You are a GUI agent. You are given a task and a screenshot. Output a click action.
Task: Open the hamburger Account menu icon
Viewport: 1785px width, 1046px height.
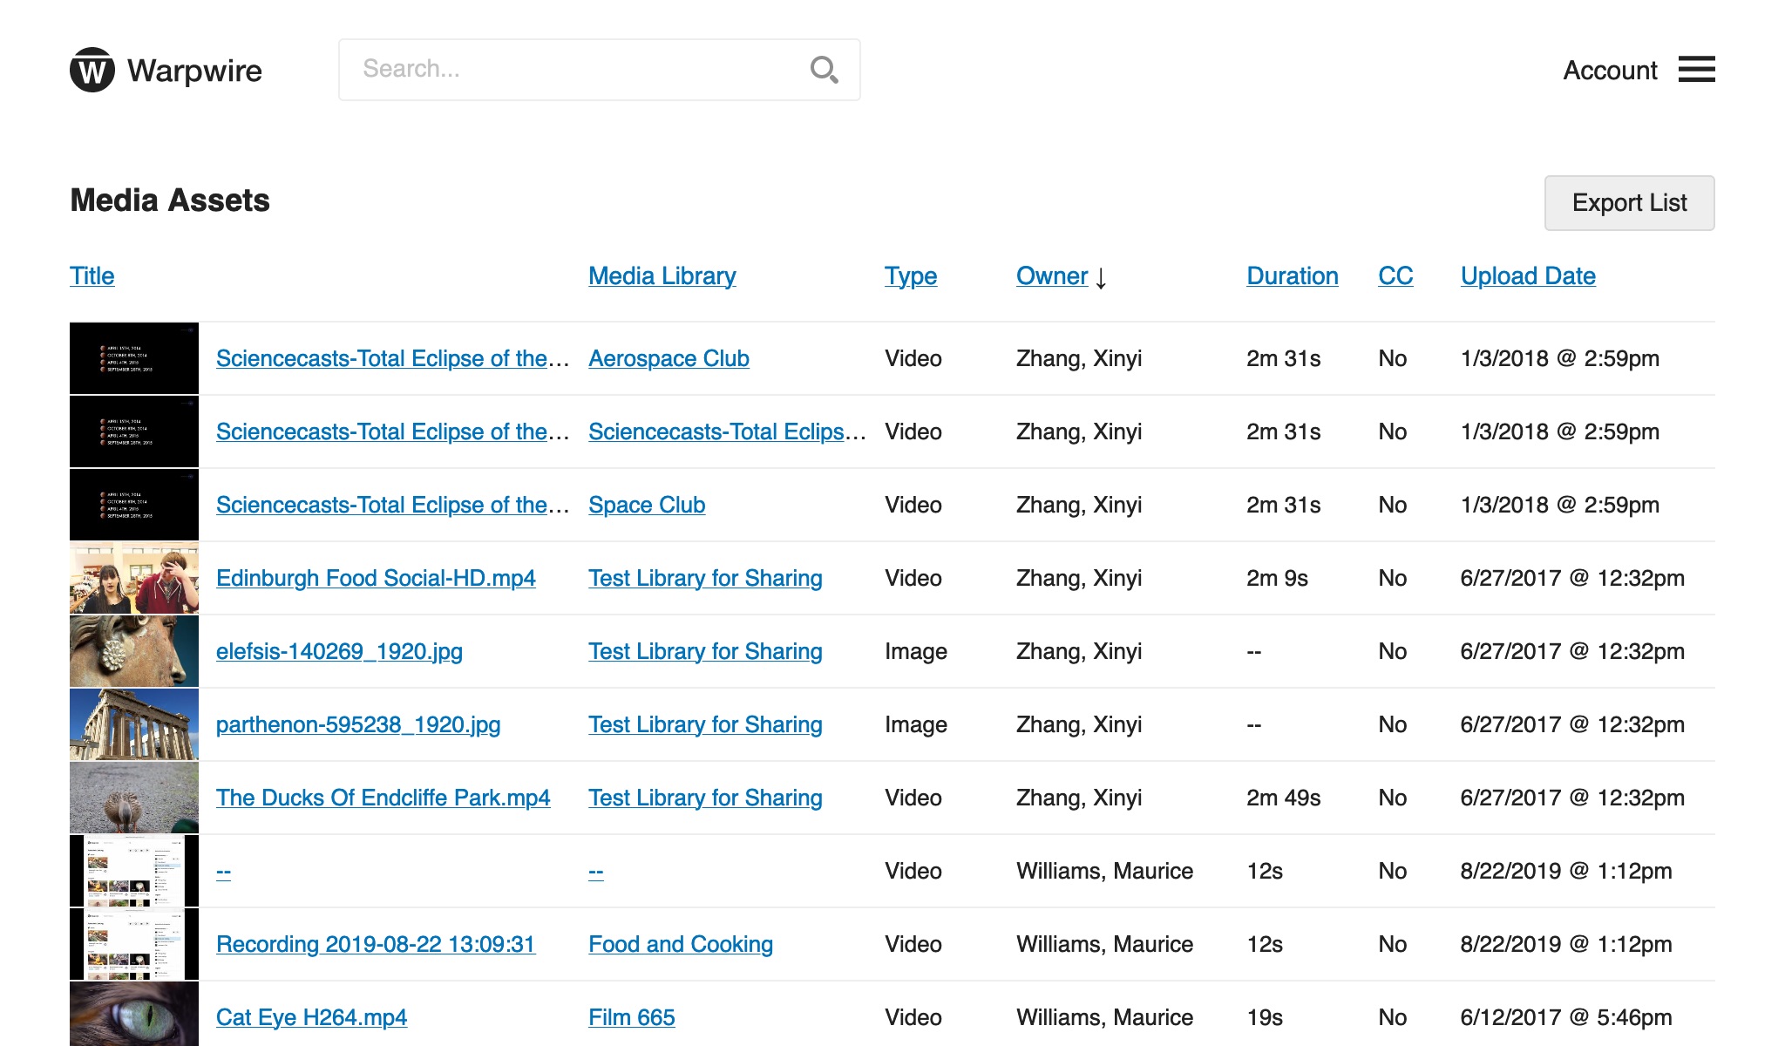click(1696, 70)
